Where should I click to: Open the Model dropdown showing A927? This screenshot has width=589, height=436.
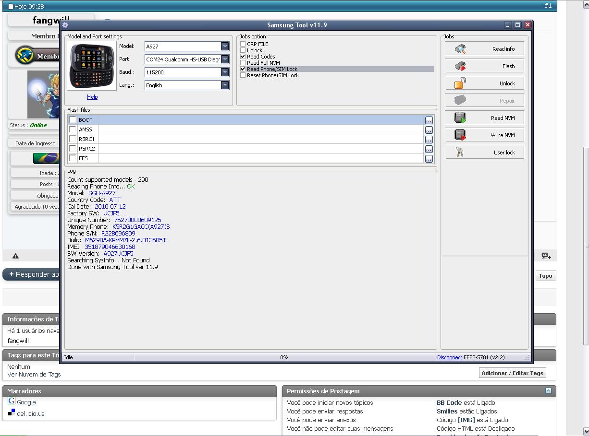click(225, 47)
